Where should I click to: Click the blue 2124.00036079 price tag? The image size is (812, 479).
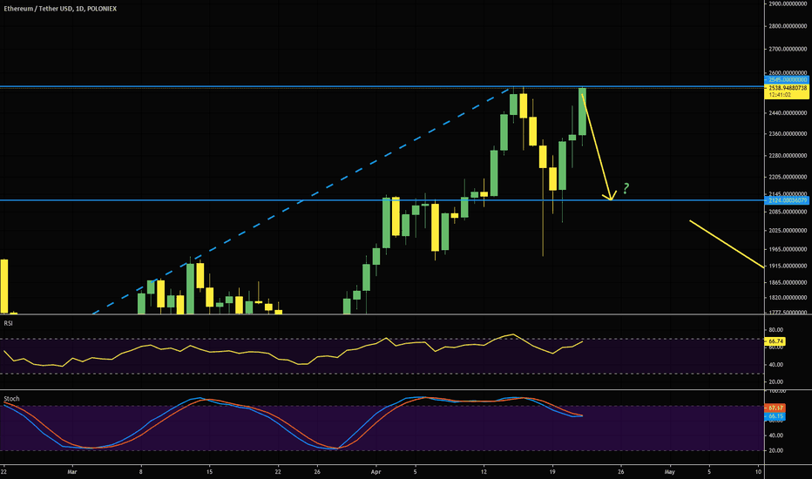coord(787,200)
